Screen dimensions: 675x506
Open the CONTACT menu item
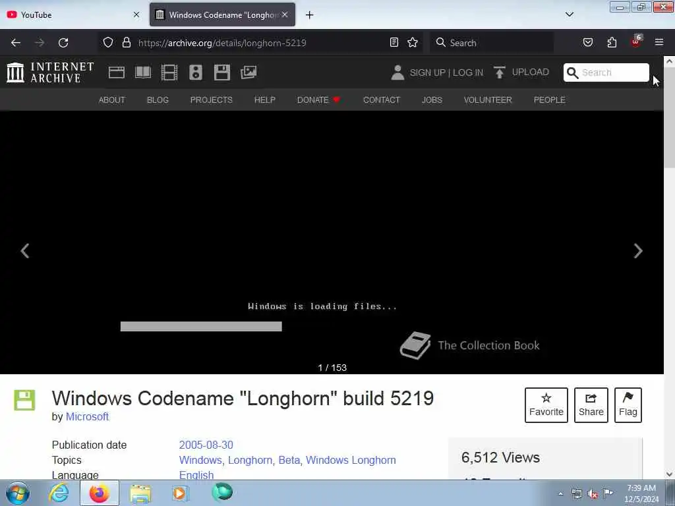tap(382, 100)
